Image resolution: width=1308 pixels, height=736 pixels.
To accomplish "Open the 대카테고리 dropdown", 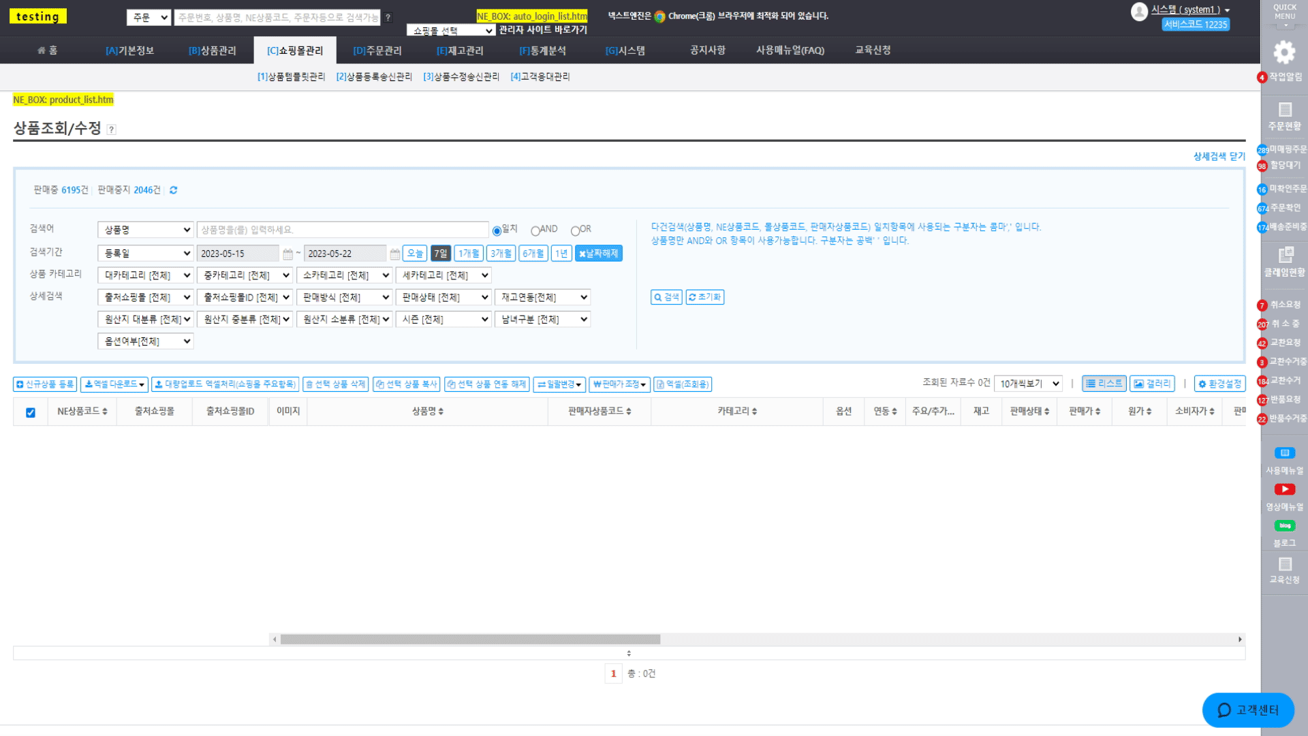I will click(146, 275).
